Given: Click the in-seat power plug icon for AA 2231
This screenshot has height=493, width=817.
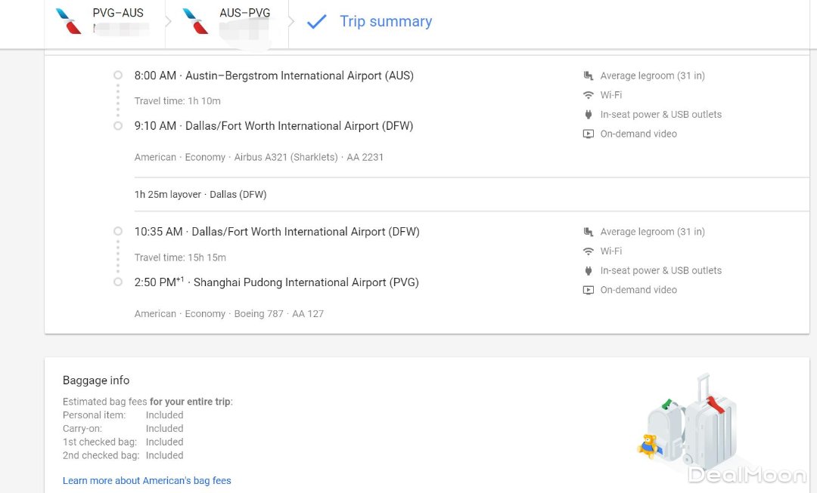Looking at the screenshot, I should (589, 115).
